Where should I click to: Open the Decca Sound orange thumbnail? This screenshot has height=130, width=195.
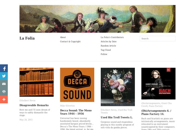point(77,84)
